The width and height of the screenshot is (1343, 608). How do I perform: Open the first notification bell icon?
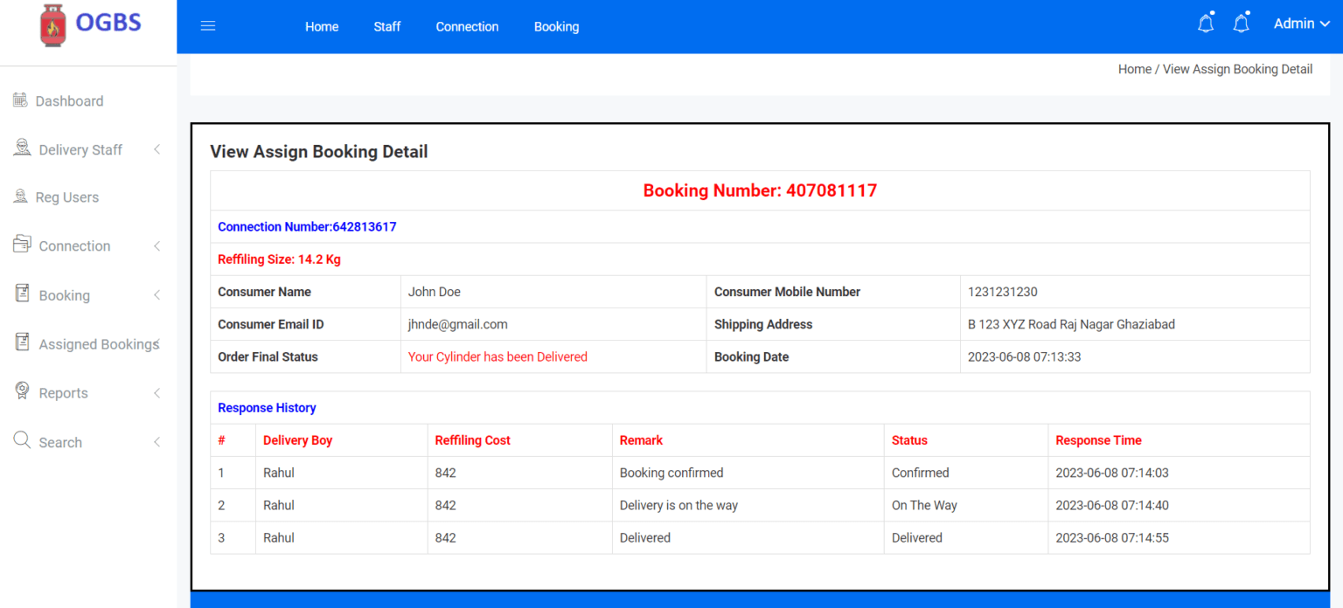click(x=1206, y=24)
